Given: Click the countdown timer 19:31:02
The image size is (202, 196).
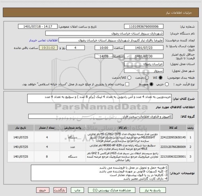Looking at the screenshot, I should tap(48, 48).
